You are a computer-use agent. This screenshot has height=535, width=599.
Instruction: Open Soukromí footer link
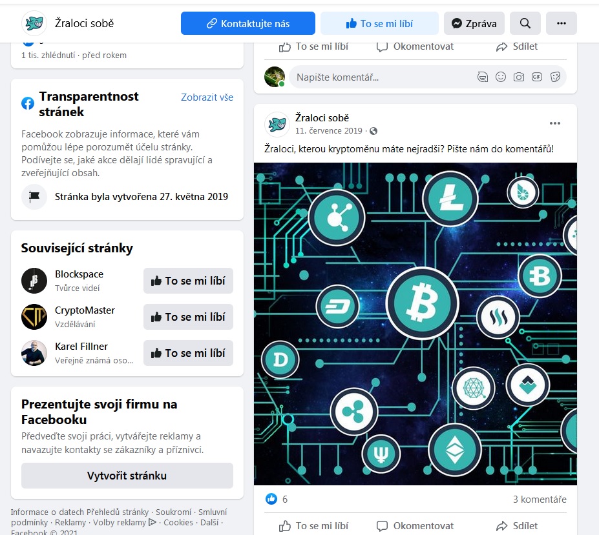coord(173,512)
